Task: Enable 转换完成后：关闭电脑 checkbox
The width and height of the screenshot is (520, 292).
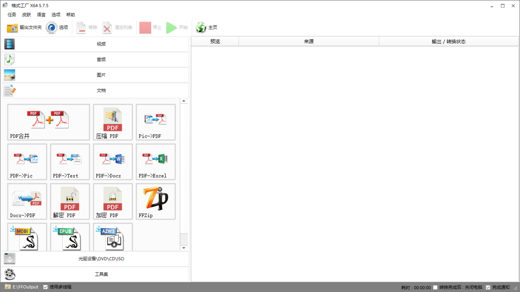Action: coord(435,288)
